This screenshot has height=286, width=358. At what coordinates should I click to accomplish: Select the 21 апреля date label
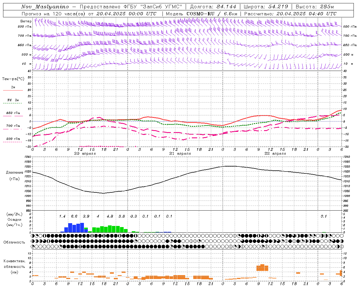pos(180,153)
